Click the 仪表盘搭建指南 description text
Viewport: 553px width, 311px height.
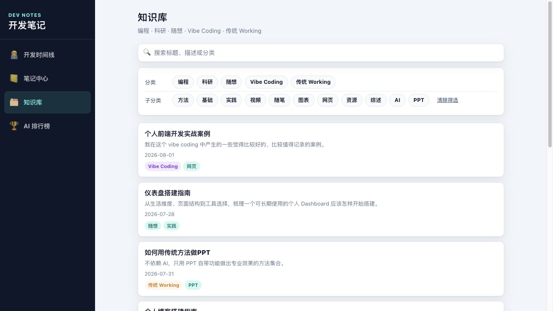coord(262,204)
